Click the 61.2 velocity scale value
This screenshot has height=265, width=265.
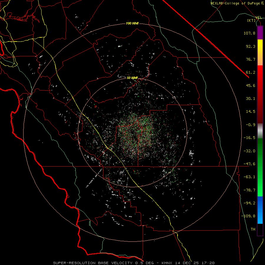251,72
